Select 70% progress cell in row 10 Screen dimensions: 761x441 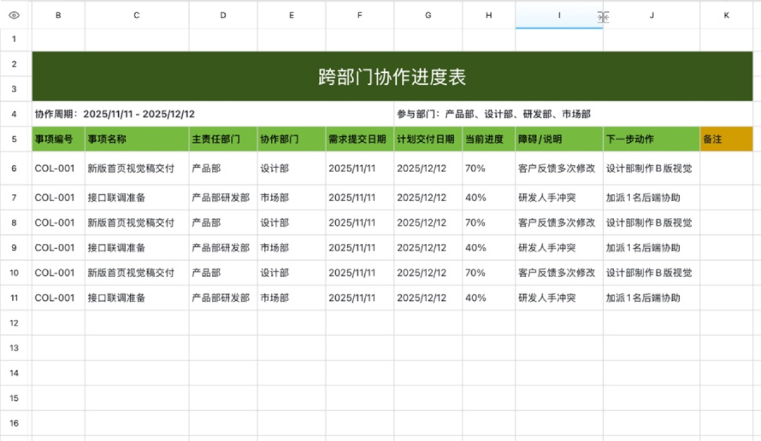pyautogui.click(x=489, y=273)
